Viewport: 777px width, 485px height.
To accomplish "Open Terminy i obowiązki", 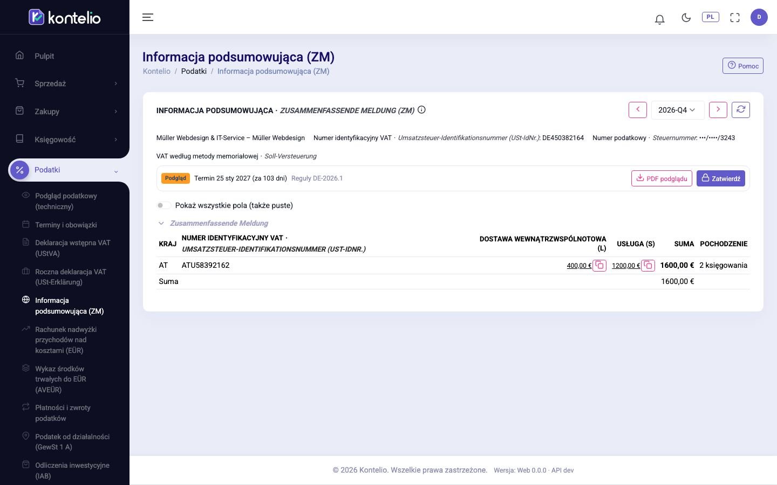I will point(66,225).
